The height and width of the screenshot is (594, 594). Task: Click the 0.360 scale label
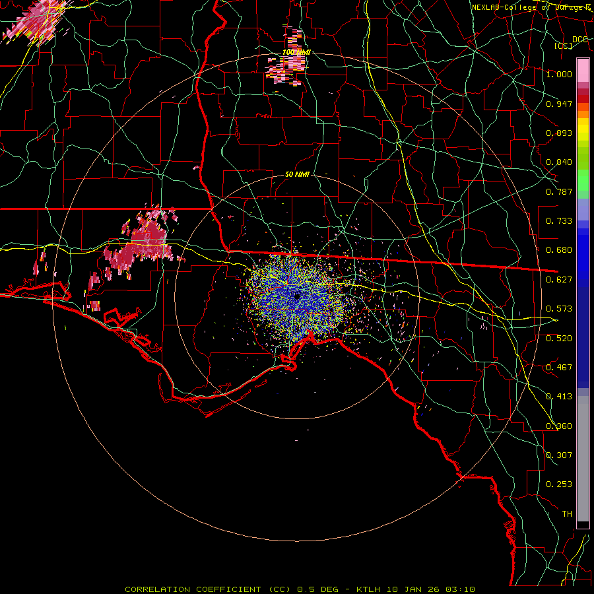click(x=559, y=426)
